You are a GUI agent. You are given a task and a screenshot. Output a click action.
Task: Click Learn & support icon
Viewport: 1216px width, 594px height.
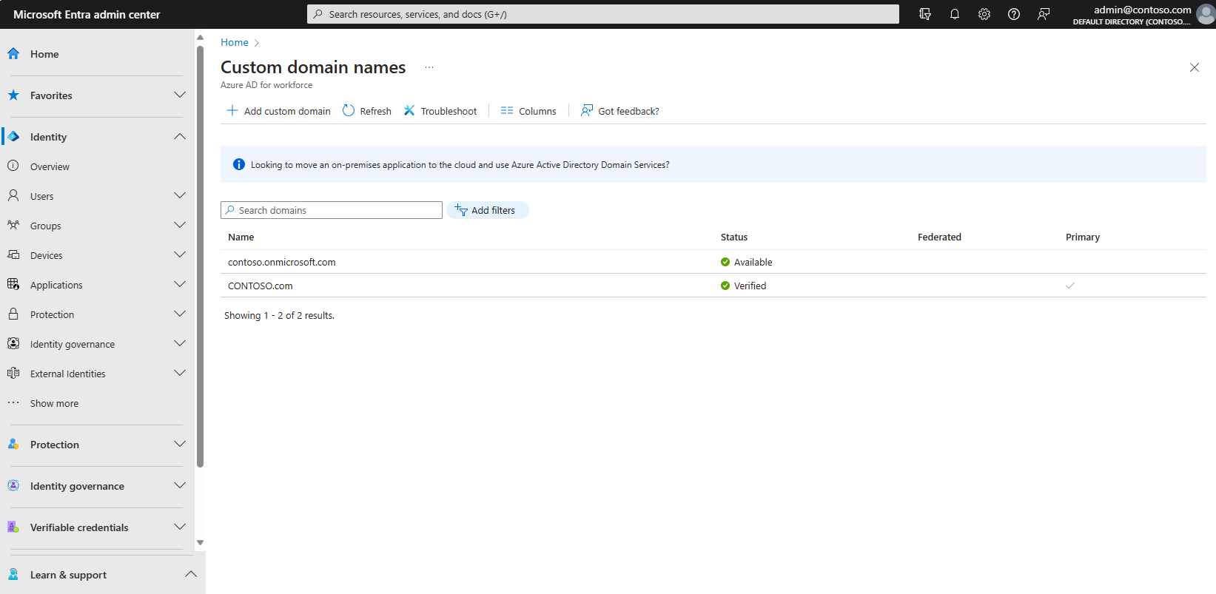point(13,574)
